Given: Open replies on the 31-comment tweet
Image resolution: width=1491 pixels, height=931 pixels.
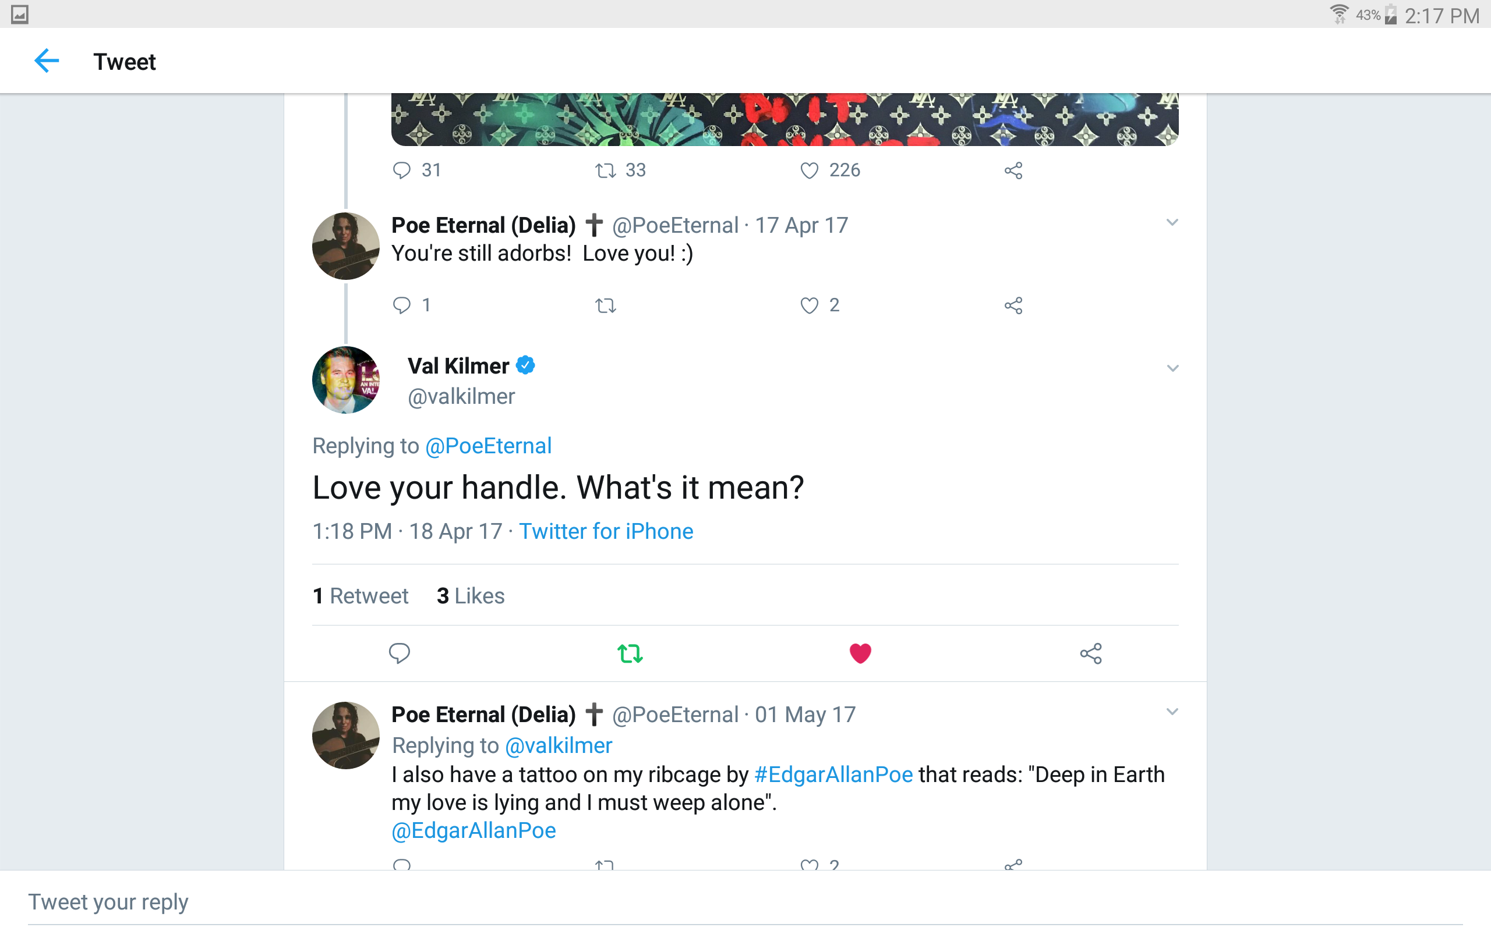Looking at the screenshot, I should click(402, 170).
